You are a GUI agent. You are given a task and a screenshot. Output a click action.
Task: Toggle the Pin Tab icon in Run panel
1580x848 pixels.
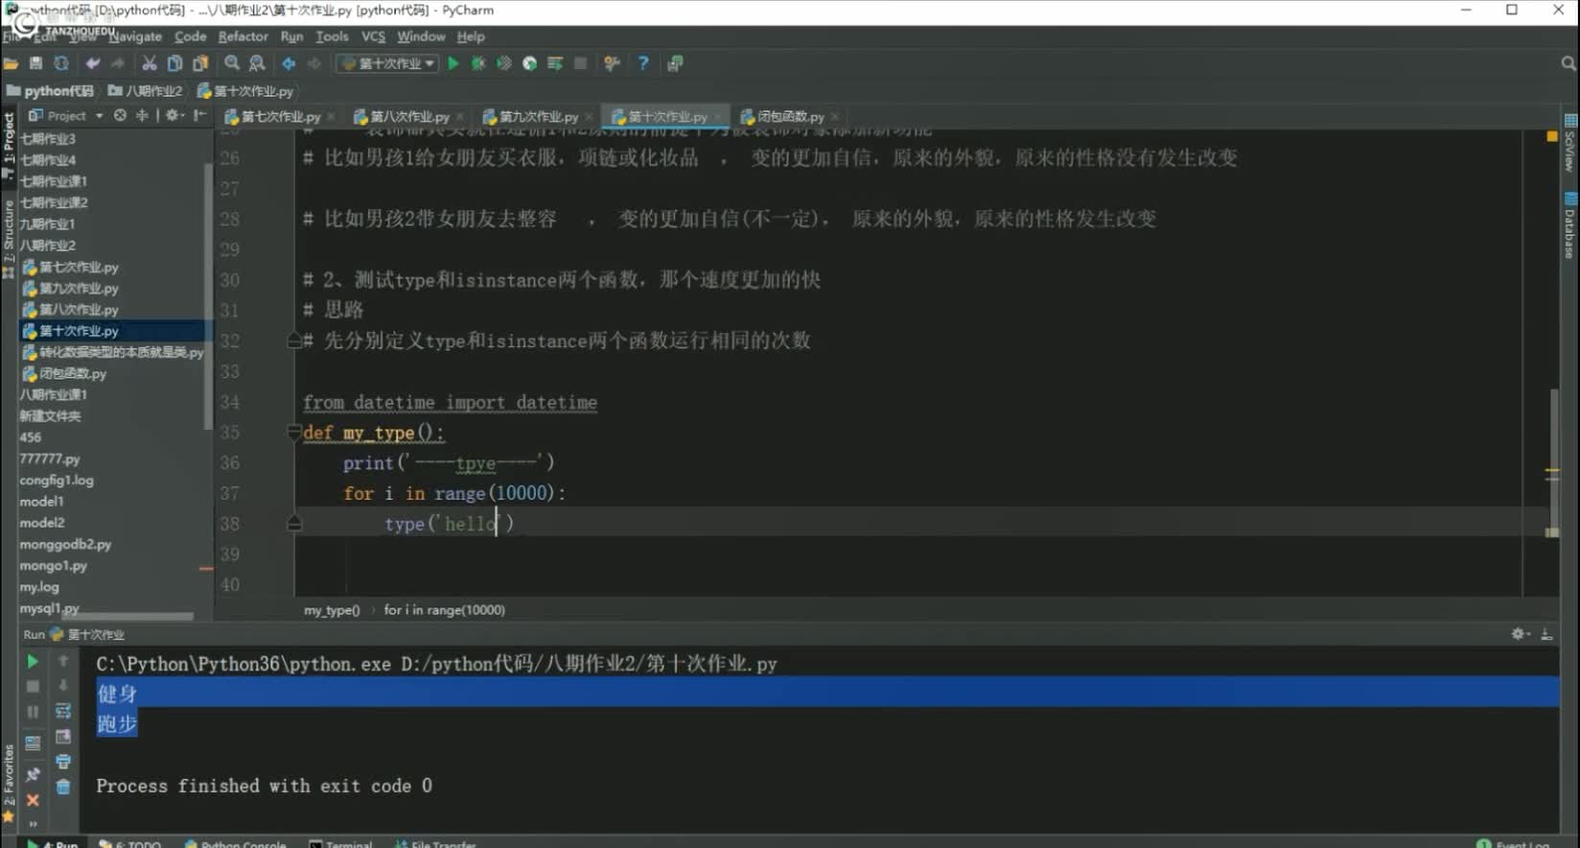(32, 774)
